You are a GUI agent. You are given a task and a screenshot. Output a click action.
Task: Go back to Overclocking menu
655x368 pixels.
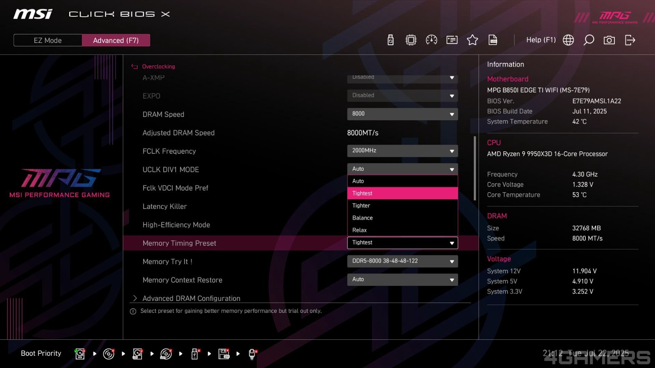(x=158, y=66)
